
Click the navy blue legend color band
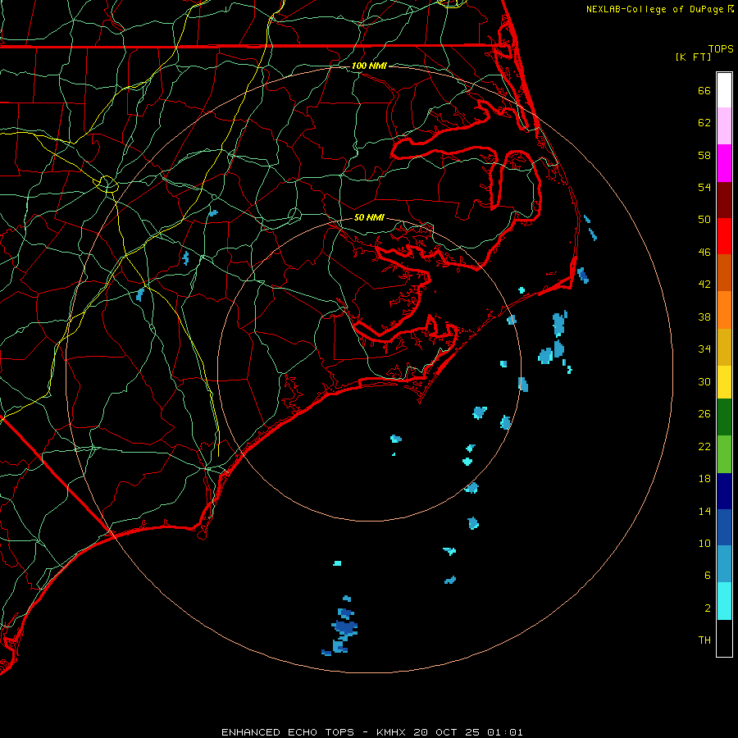[724, 491]
